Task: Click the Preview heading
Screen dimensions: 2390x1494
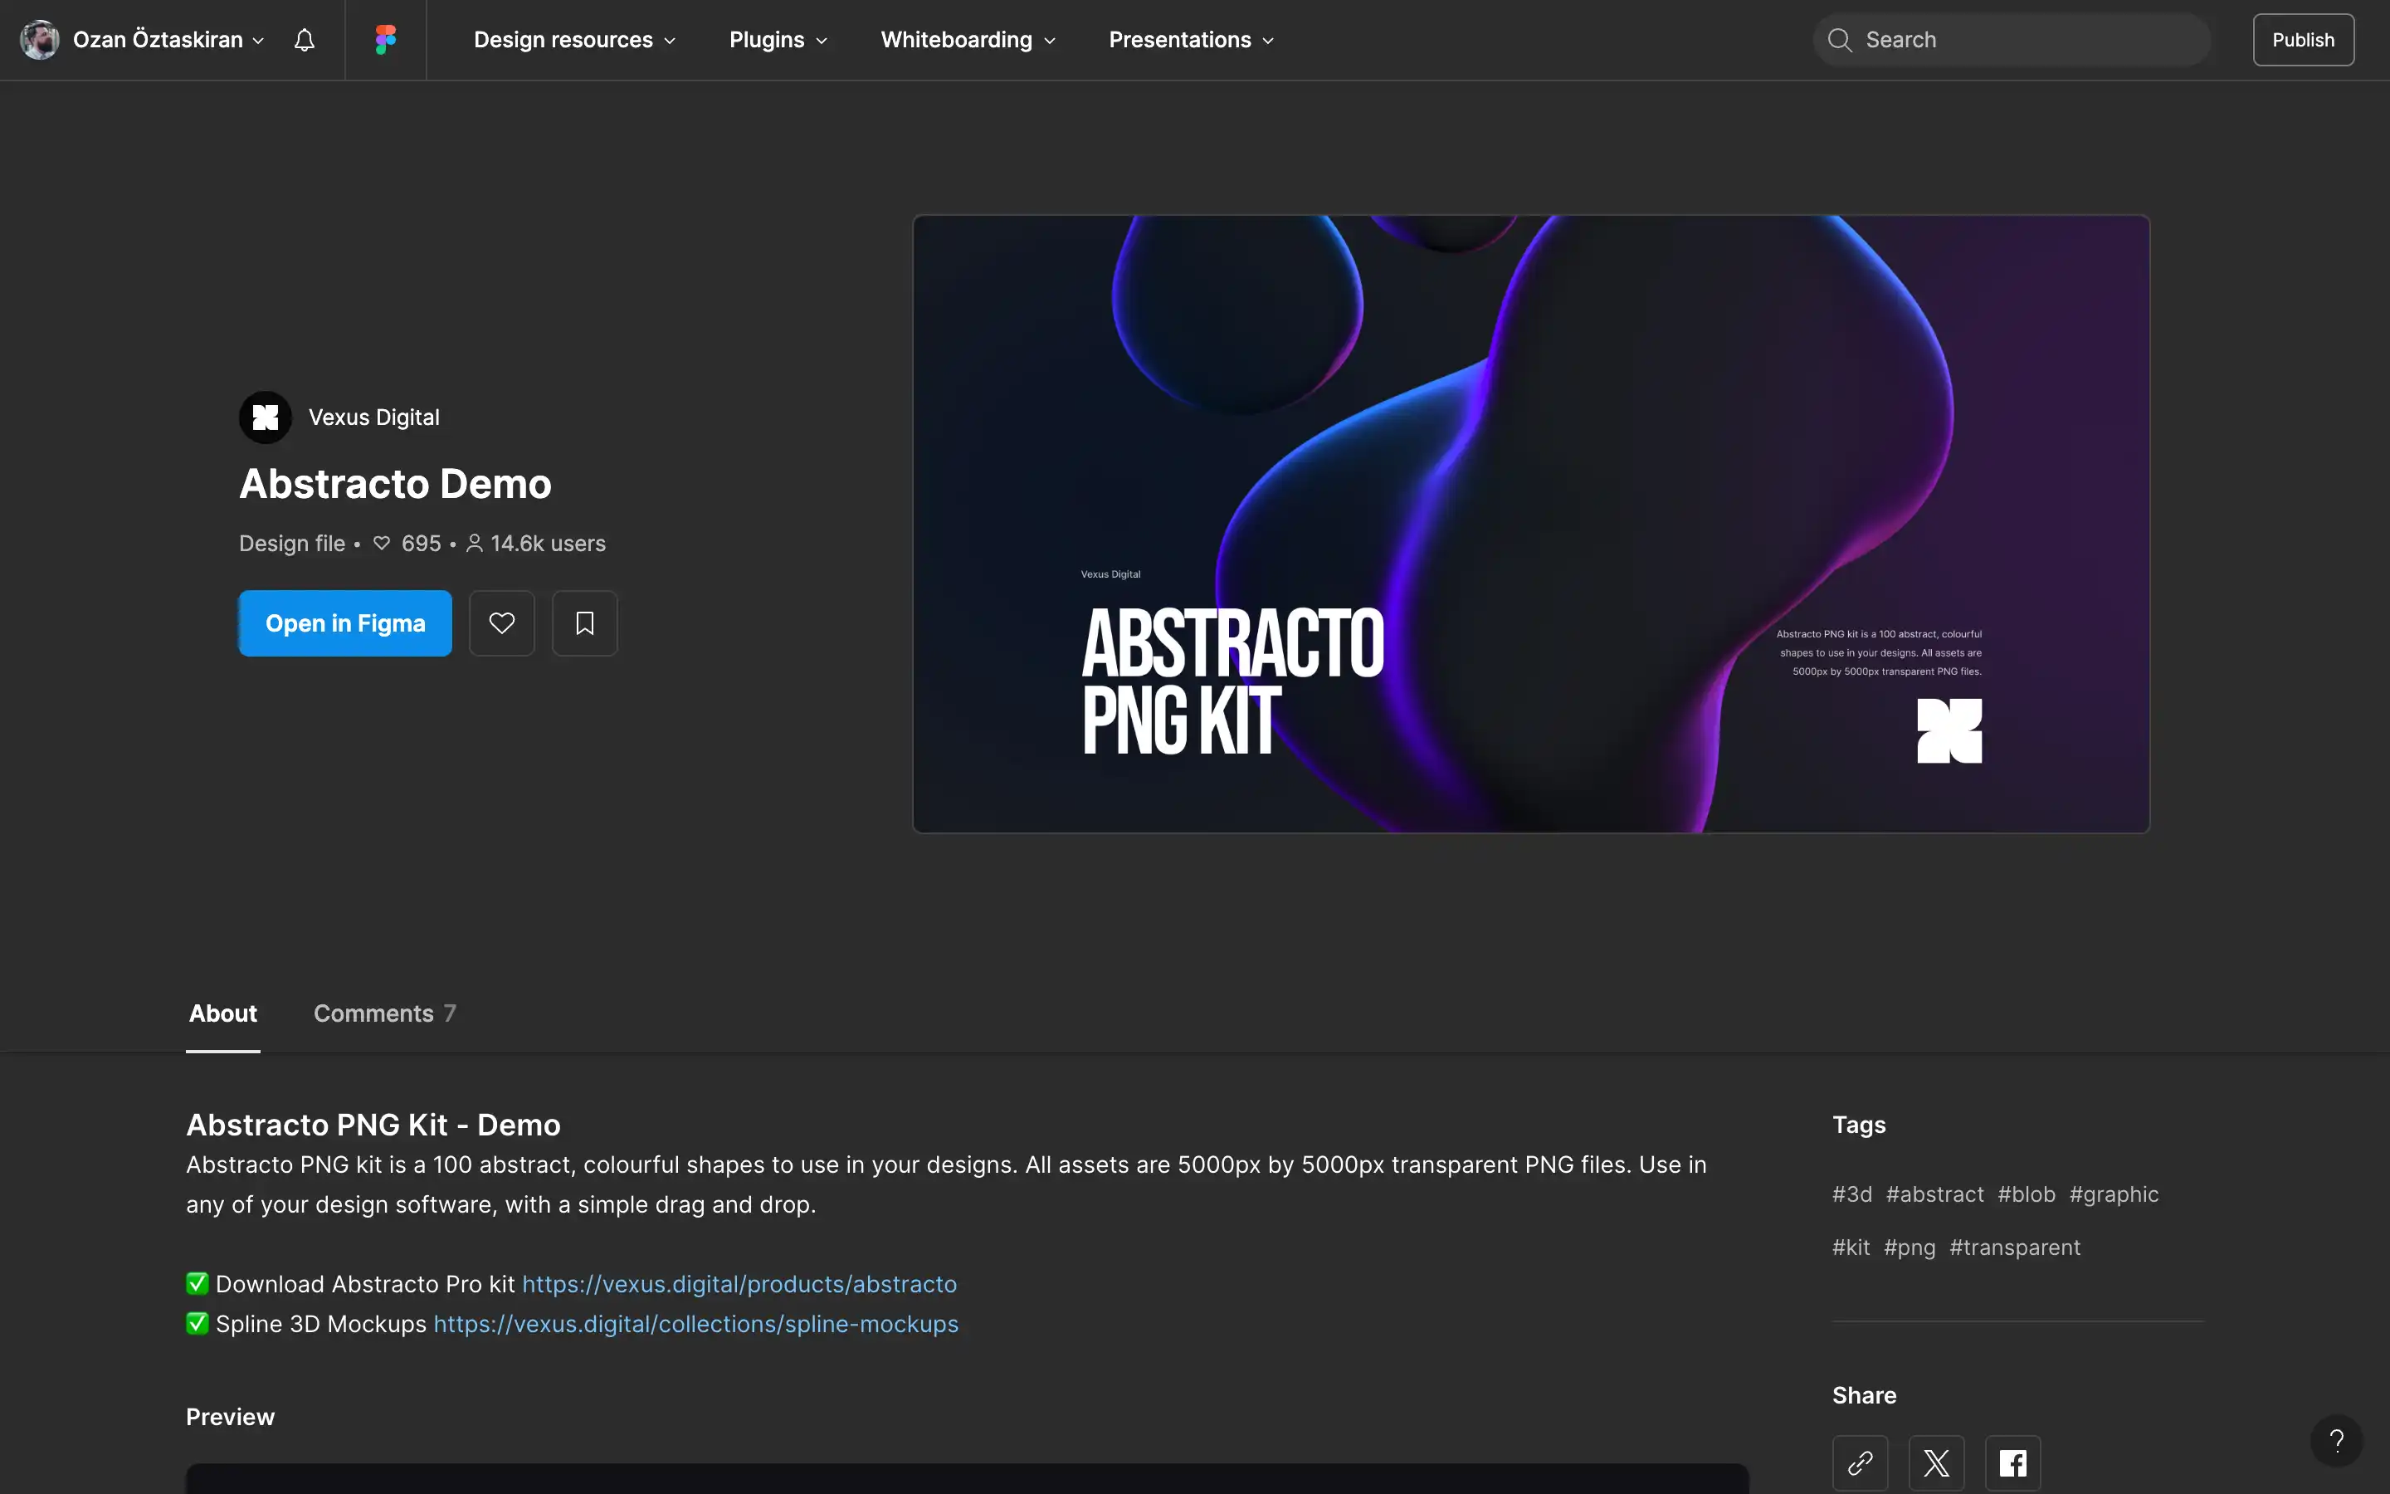Action: pos(230,1416)
